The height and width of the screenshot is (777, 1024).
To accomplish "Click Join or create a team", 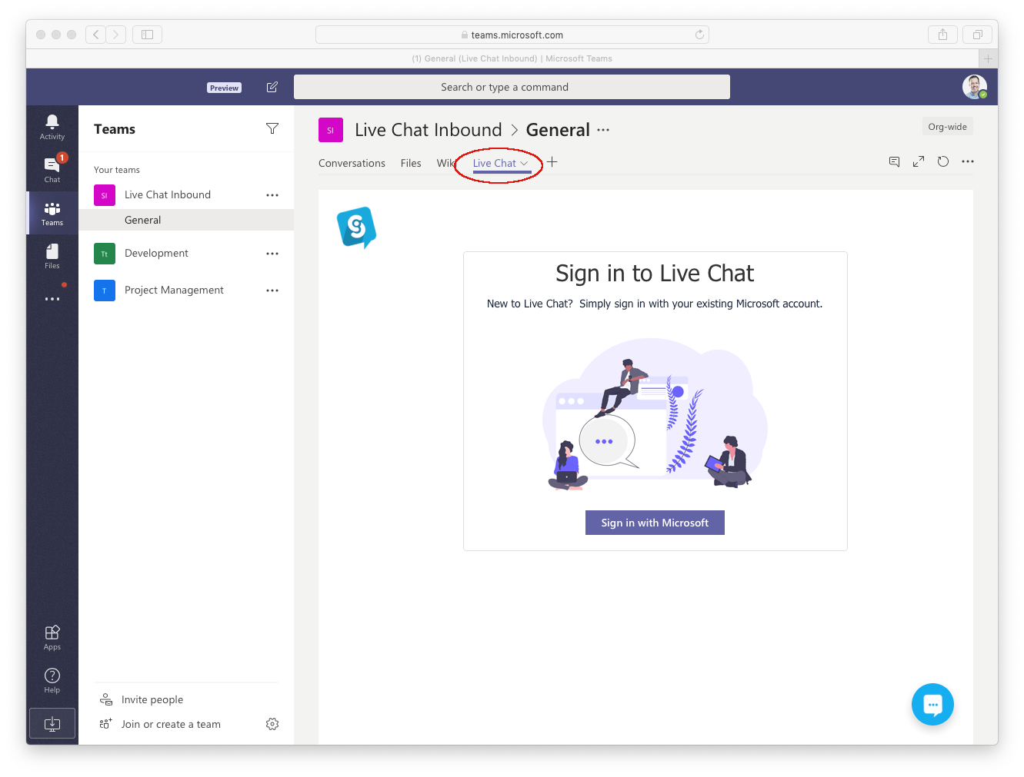I will point(171,724).
